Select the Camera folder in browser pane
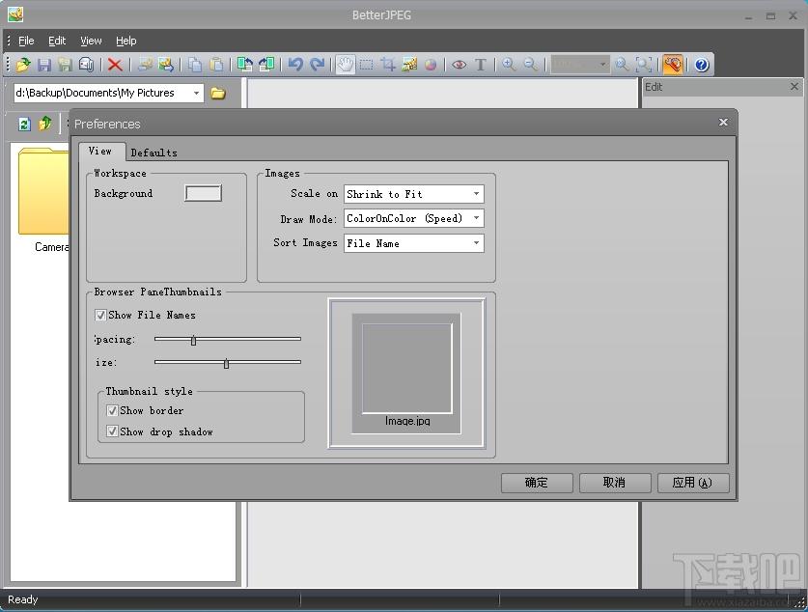 click(44, 201)
